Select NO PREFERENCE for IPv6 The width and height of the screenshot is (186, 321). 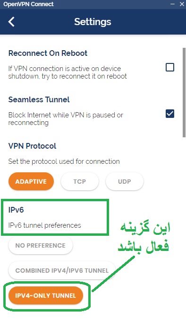(x=41, y=245)
